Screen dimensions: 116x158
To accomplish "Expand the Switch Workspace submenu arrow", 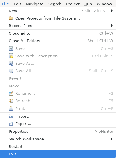I will [112, 139].
